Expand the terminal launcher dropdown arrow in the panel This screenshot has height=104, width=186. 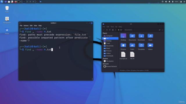tap(21, 2)
